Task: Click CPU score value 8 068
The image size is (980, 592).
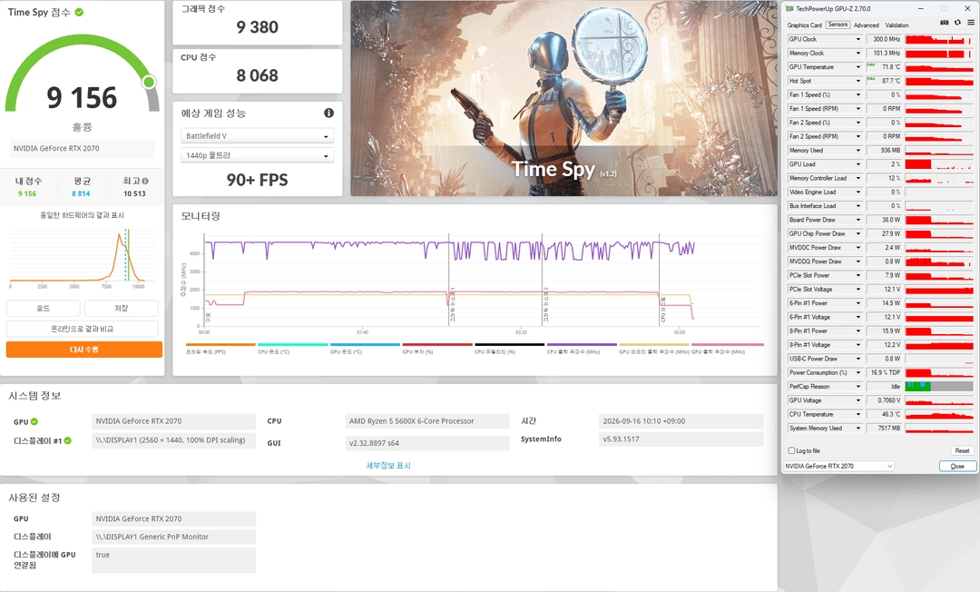Action: pyautogui.click(x=258, y=75)
